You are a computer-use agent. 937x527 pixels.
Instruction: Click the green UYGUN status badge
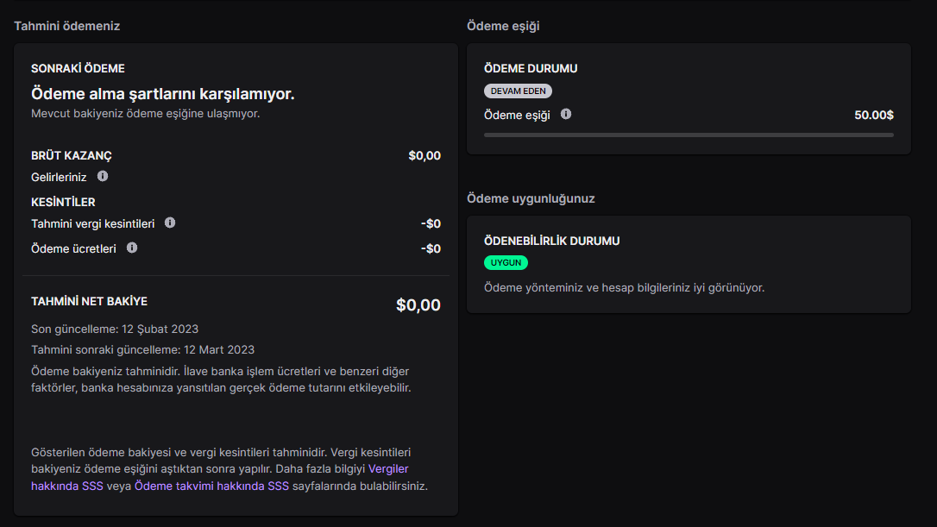point(506,262)
